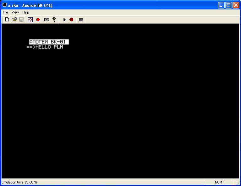
Task: Toggle fullscreen with the four-arrows icon
Action: (x=30, y=19)
